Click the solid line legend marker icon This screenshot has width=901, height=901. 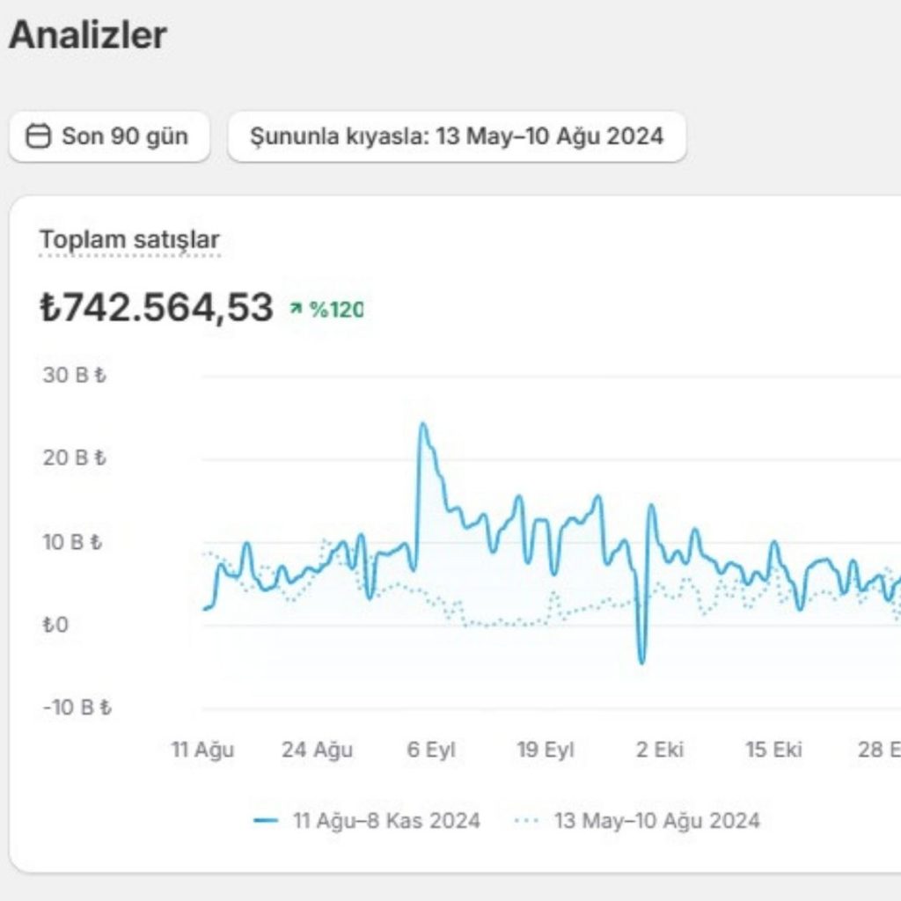pyautogui.click(x=266, y=821)
